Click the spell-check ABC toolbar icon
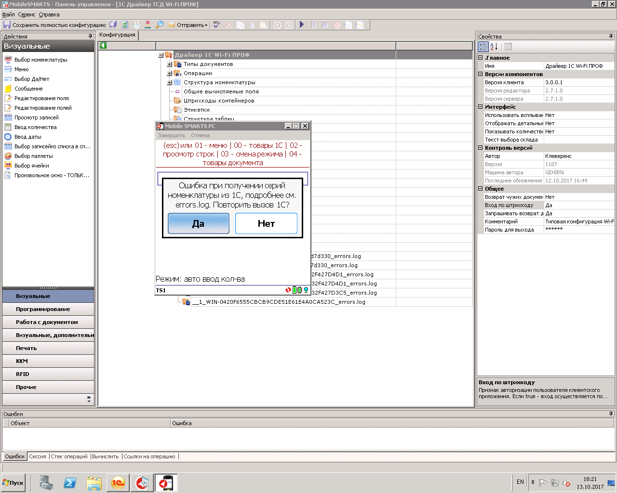 pos(216,25)
